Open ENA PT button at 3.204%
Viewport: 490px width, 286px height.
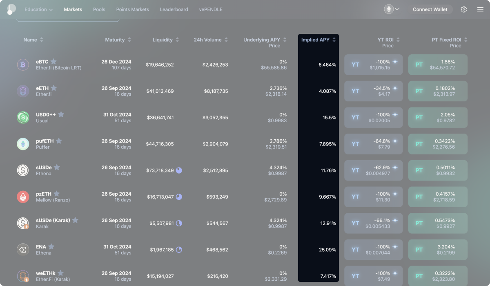[x=438, y=250]
